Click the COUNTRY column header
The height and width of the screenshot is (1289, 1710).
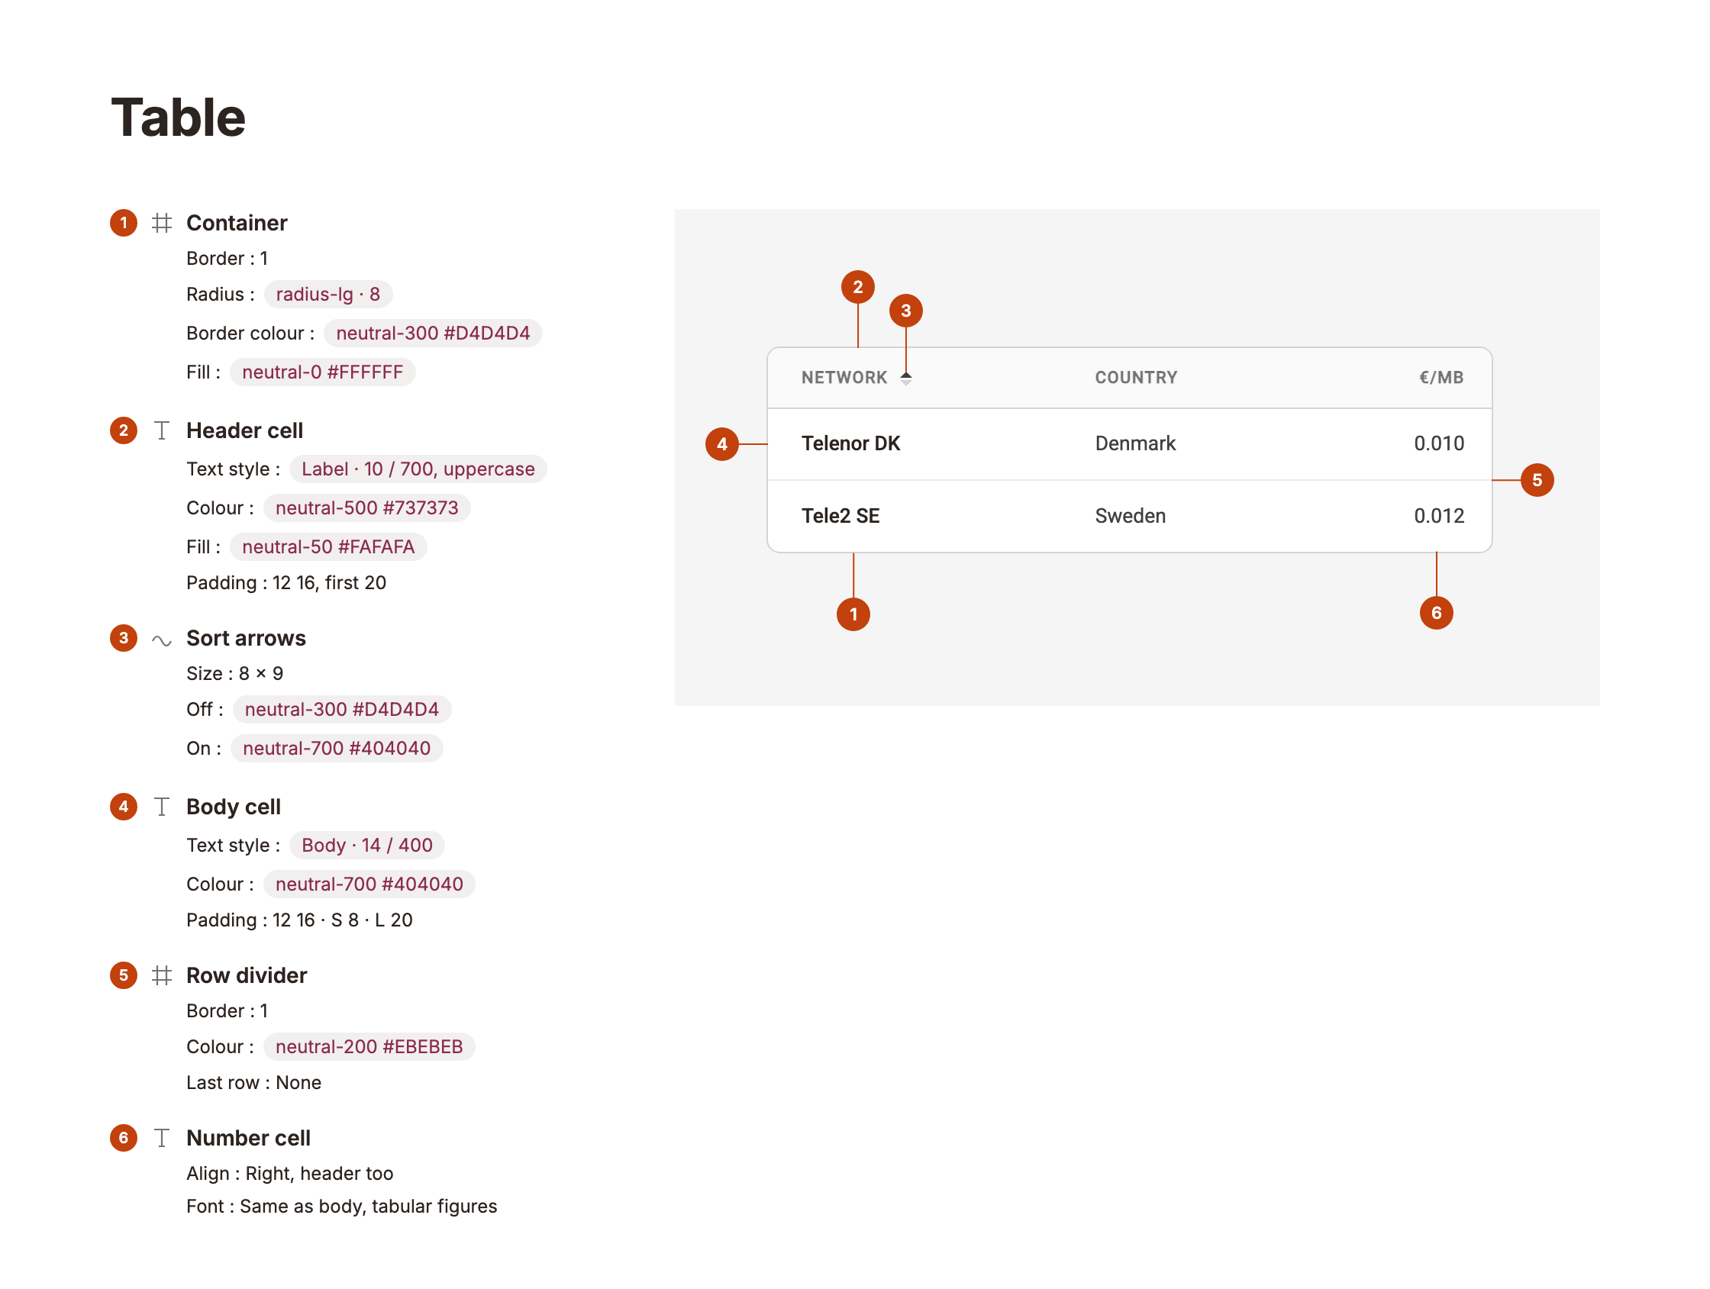1136,378
